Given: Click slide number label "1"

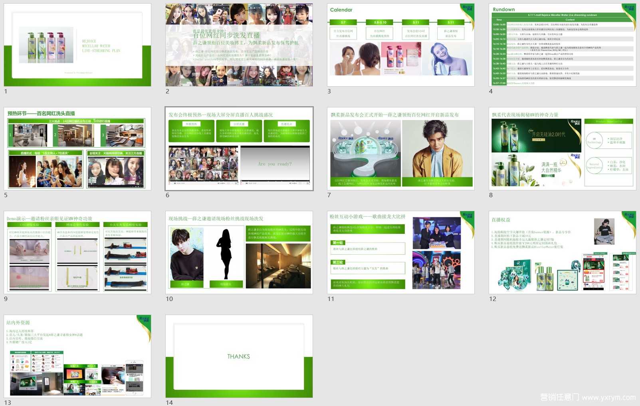Looking at the screenshot, I should (x=6, y=91).
